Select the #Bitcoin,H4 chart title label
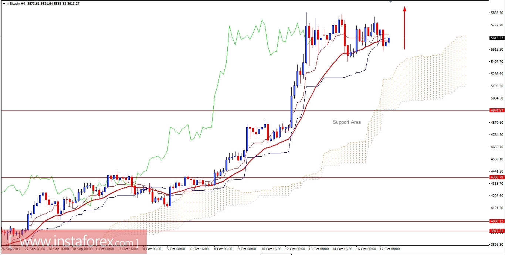The height and width of the screenshot is (255, 505). pyautogui.click(x=16, y=4)
